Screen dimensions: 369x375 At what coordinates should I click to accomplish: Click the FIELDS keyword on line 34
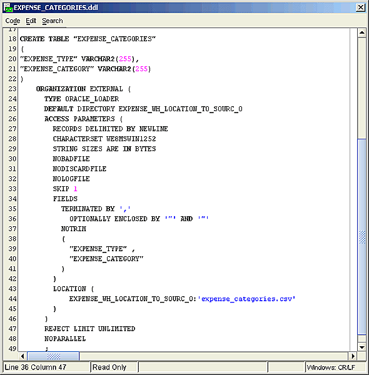pos(65,199)
